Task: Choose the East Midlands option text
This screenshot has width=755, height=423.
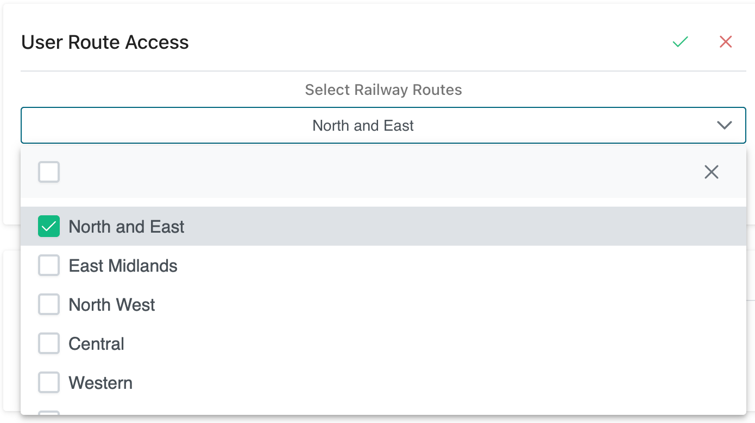Action: point(123,266)
